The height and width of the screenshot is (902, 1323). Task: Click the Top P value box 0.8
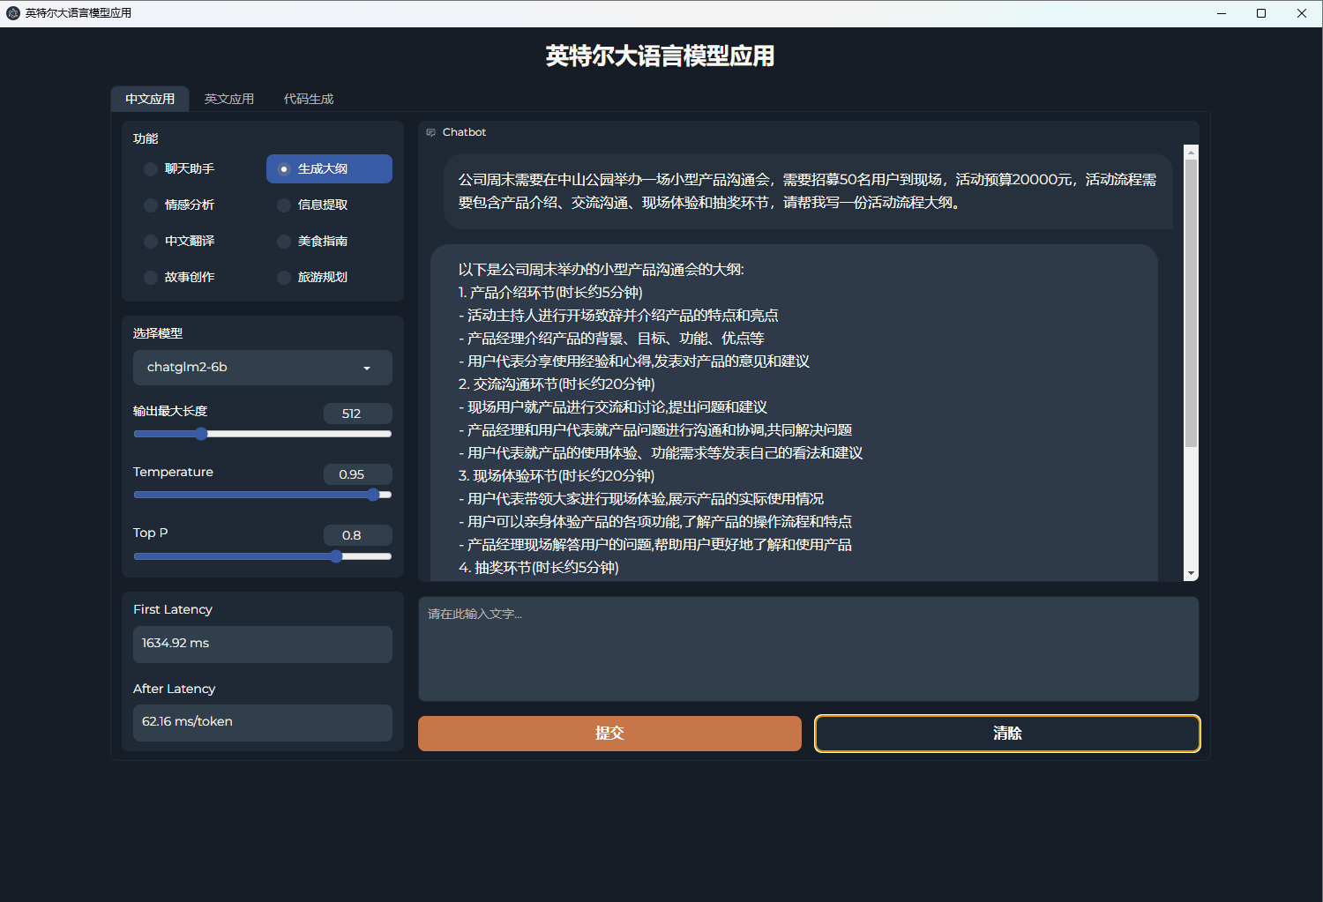pos(358,535)
